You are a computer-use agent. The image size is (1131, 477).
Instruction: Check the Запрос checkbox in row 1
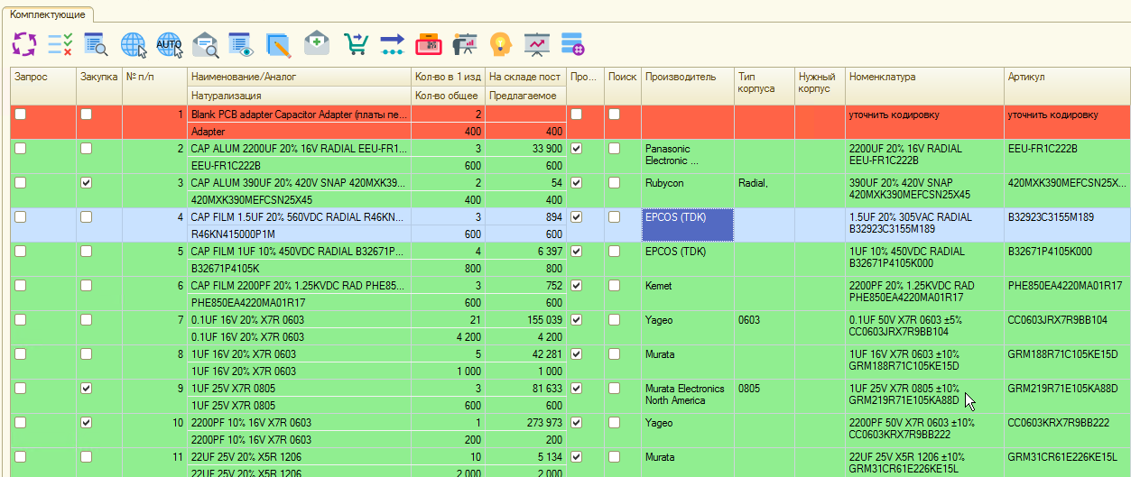pos(20,115)
